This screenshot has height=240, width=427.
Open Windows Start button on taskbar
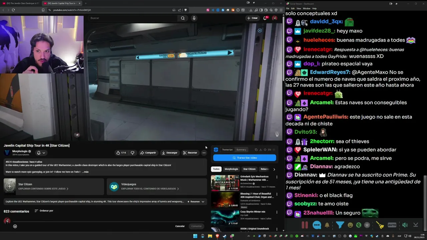coord(195,236)
